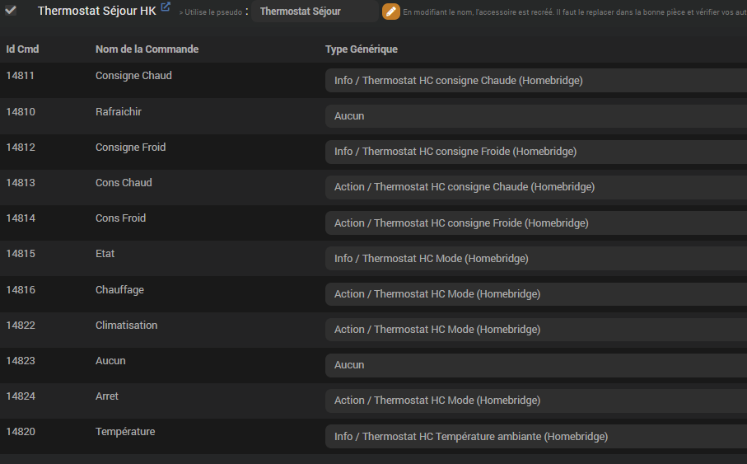Open generic type dropdown for Cons Chaud

click(535, 187)
